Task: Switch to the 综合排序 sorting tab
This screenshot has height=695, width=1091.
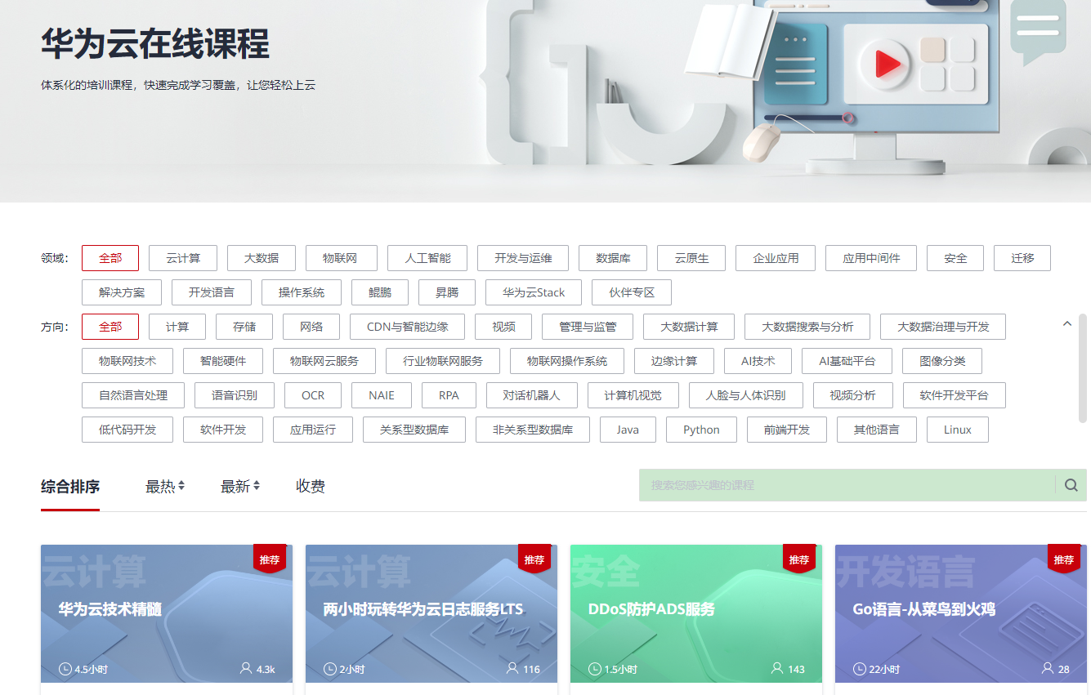Action: click(70, 487)
